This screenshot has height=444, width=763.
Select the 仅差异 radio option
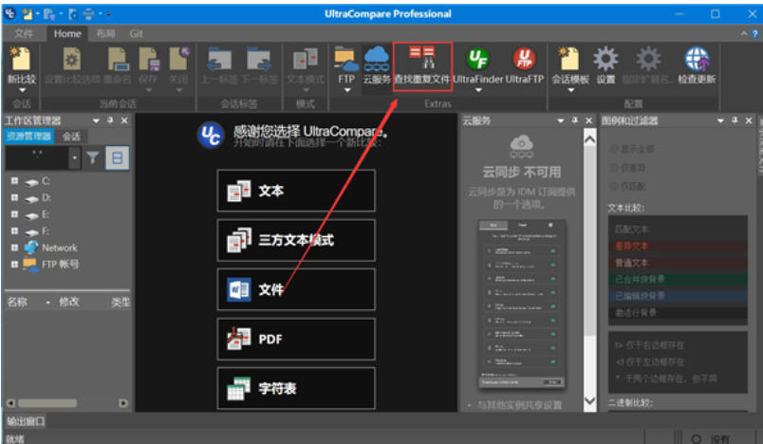(613, 167)
